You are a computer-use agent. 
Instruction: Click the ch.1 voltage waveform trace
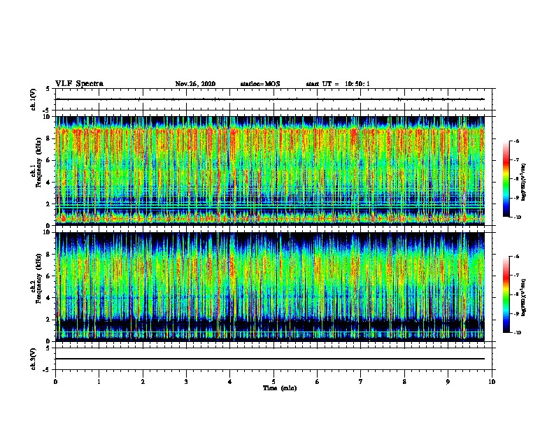[x=270, y=99]
